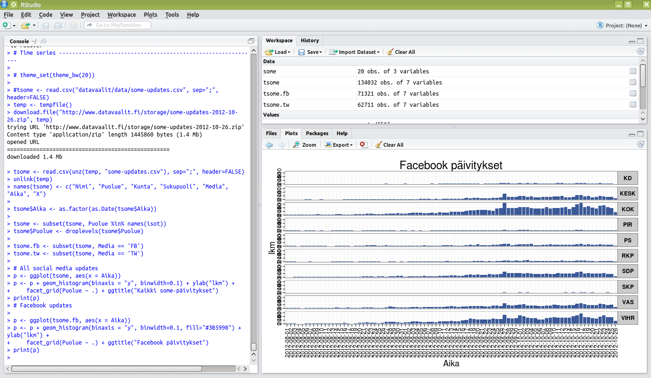Screen dimensions: 651x378
Task: Click Clear All in Workspace pane
Action: [401, 52]
